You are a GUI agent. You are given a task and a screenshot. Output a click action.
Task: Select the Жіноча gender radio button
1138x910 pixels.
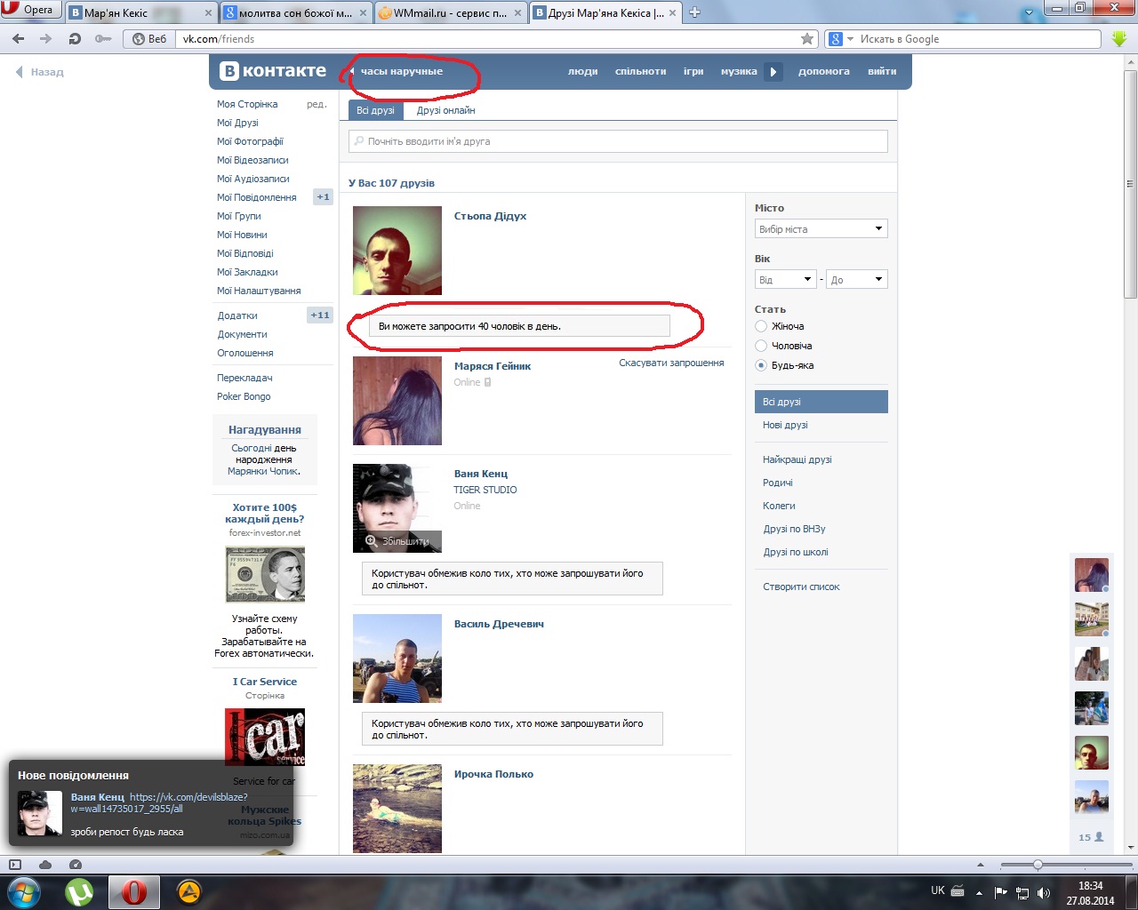pos(761,327)
